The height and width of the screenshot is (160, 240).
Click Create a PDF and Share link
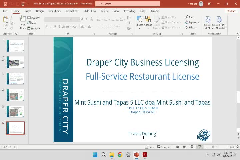pos(218,23)
